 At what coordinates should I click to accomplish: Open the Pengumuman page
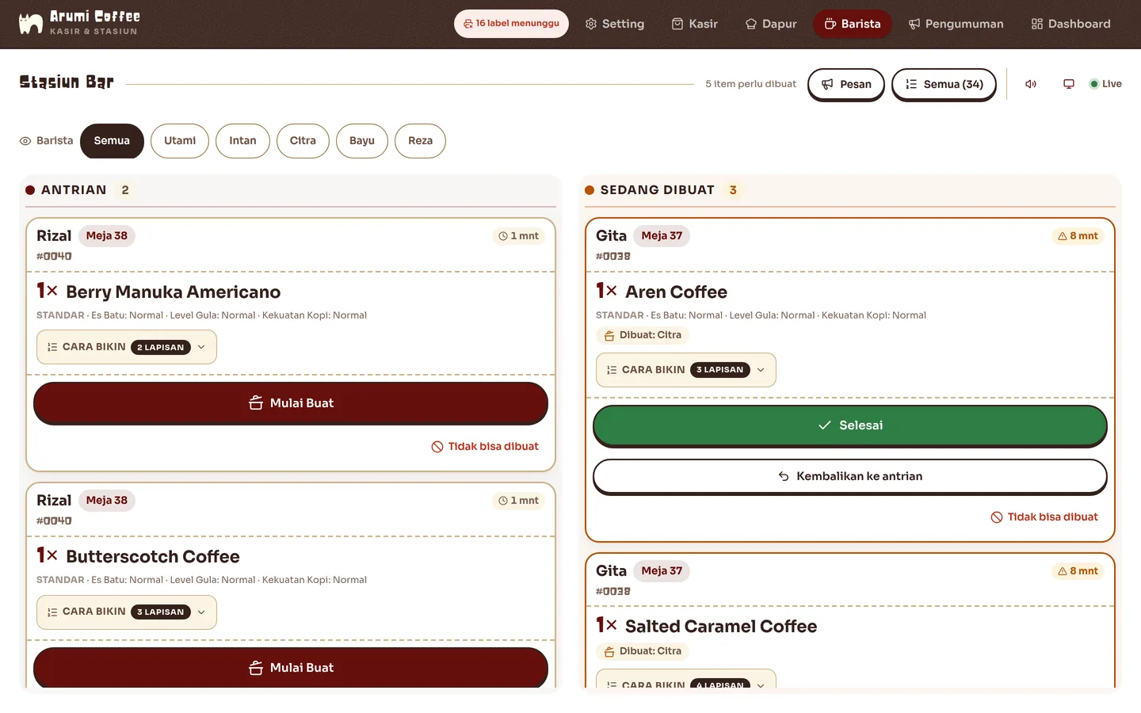(x=956, y=24)
